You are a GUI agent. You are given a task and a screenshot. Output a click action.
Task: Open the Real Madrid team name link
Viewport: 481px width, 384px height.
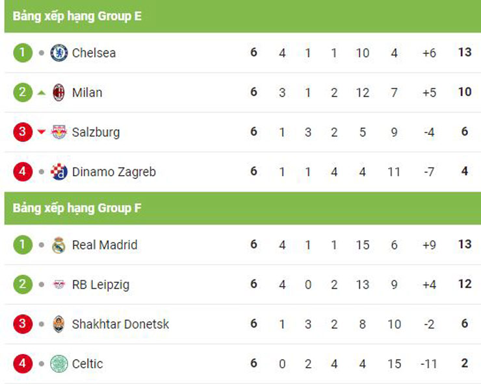pos(105,245)
